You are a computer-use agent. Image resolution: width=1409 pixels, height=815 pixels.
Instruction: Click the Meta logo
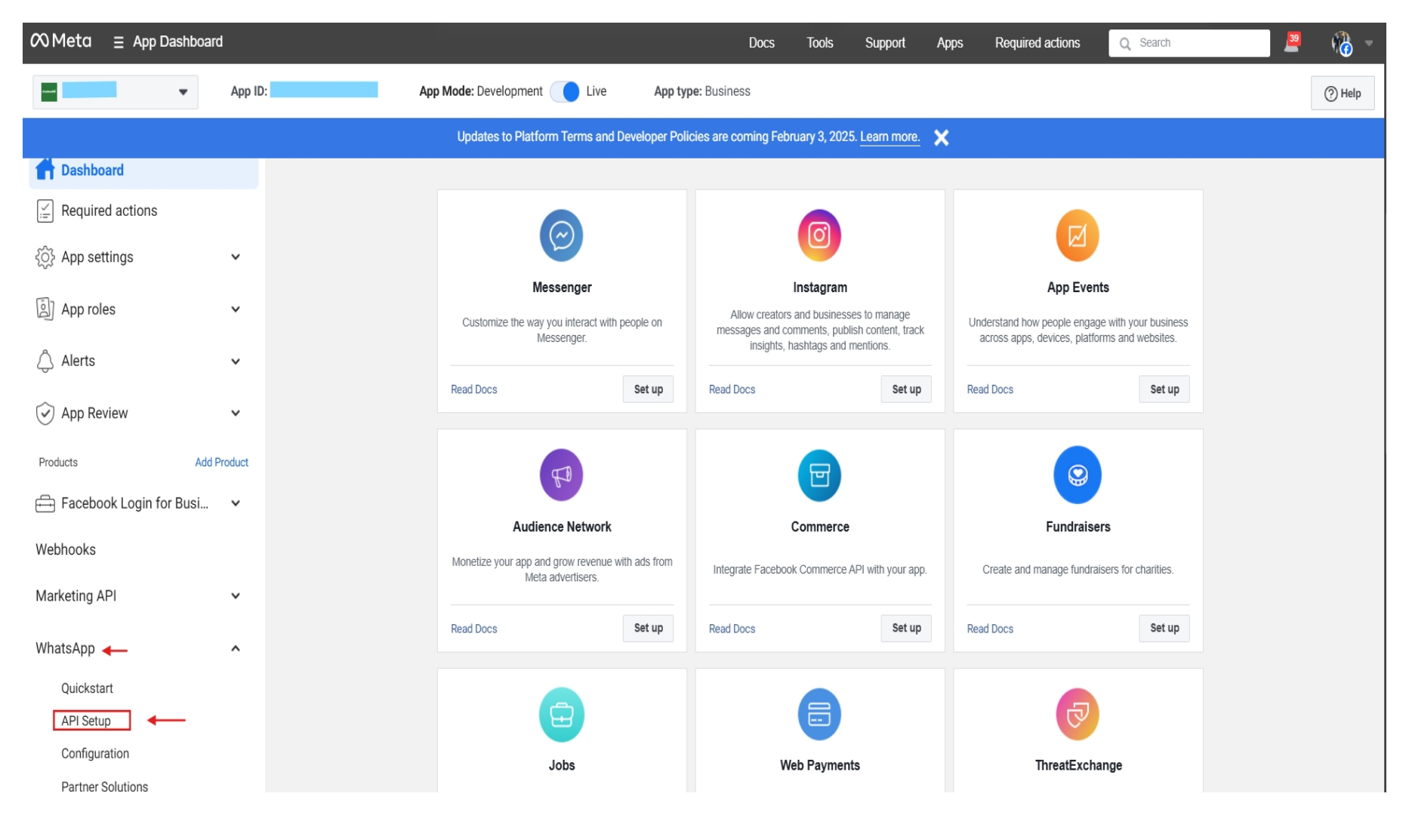(60, 42)
